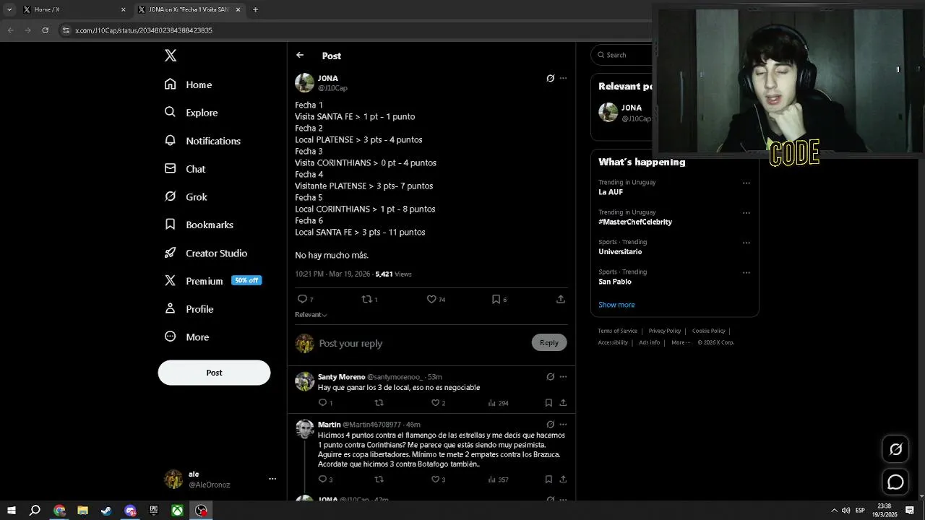Image resolution: width=925 pixels, height=520 pixels.
Task: Open Grok from the sidebar
Action: tap(186, 196)
